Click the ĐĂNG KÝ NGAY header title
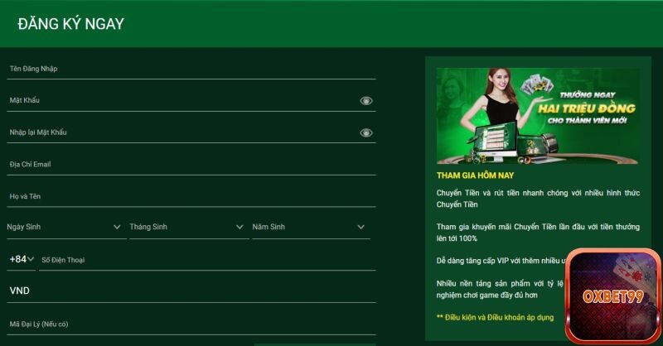The height and width of the screenshot is (346, 663). pyautogui.click(x=70, y=24)
